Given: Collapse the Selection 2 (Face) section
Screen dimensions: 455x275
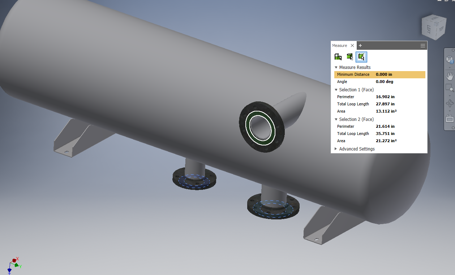Looking at the screenshot, I should 336,119.
